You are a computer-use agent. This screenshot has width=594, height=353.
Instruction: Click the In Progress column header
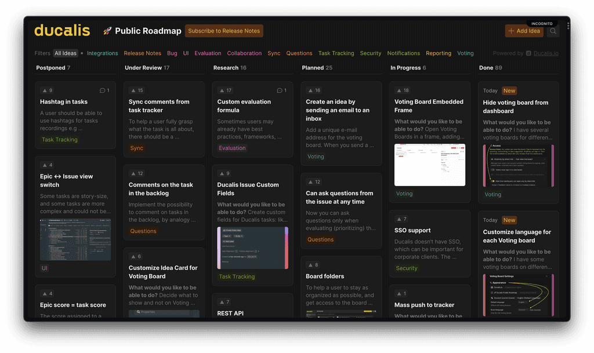408,68
